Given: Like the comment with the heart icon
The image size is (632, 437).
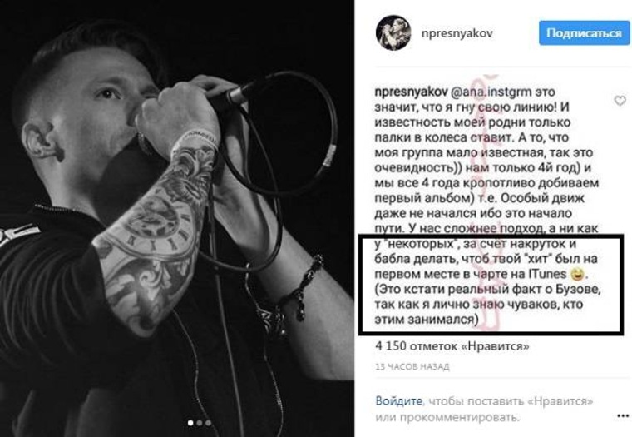Looking at the screenshot, I should 620,101.
